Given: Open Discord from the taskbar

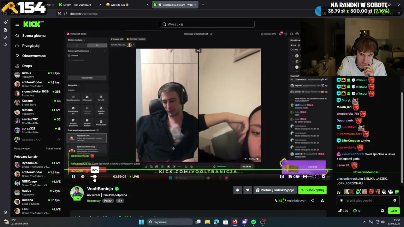Looking at the screenshot, I should pyautogui.click(x=244, y=222).
